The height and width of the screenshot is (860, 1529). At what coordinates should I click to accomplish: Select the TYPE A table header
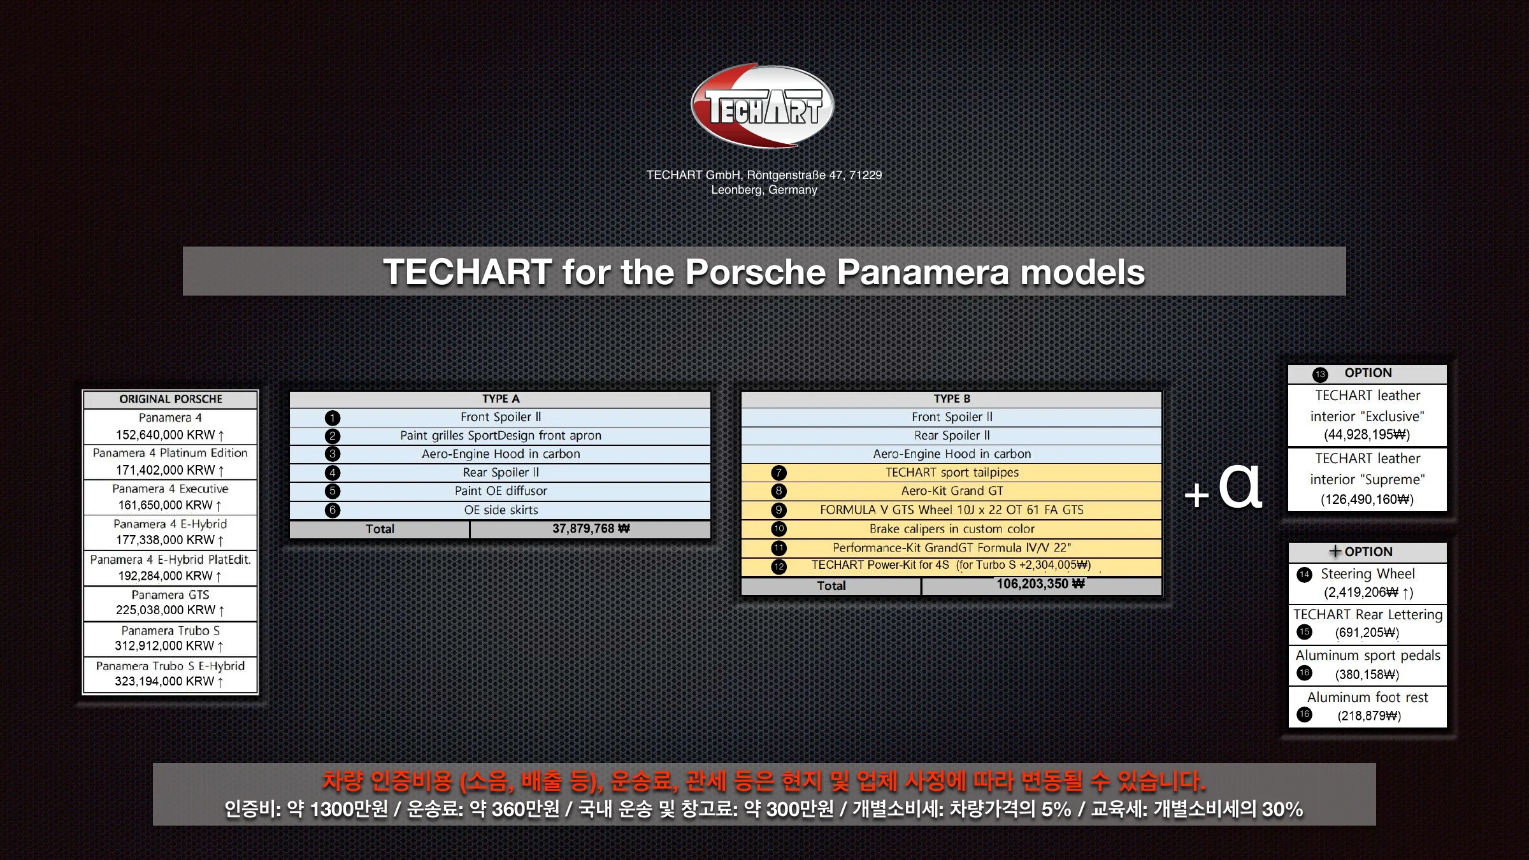pyautogui.click(x=500, y=399)
